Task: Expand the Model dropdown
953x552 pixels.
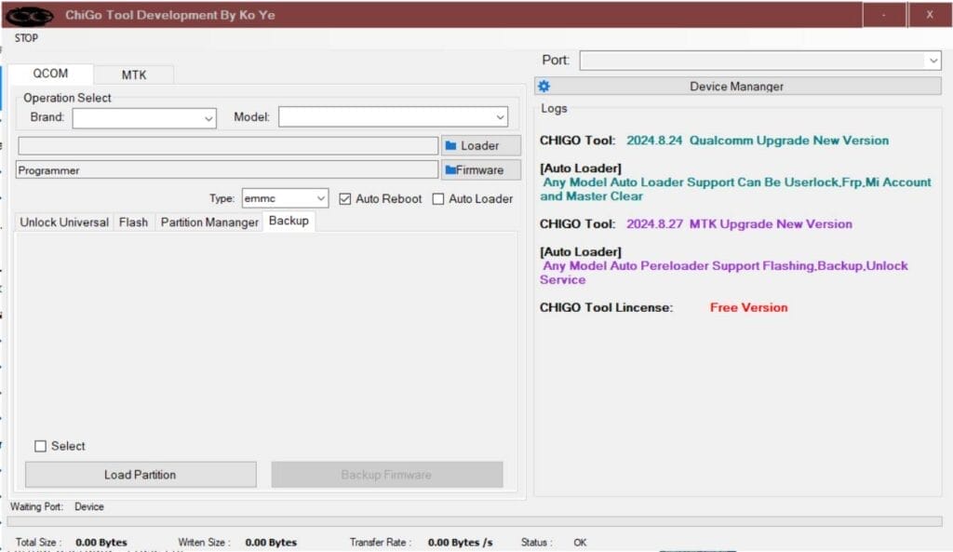Action: pyautogui.click(x=501, y=118)
